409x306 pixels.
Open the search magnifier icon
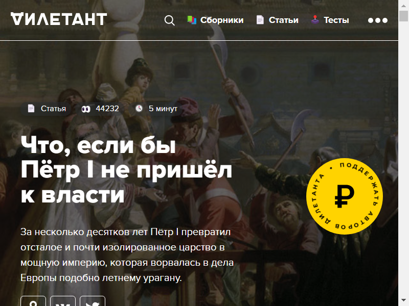(x=170, y=20)
